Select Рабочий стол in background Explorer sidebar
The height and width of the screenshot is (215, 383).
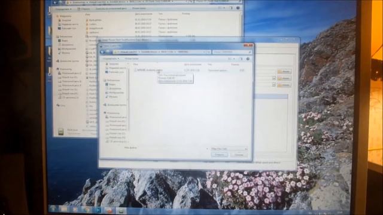point(67,28)
